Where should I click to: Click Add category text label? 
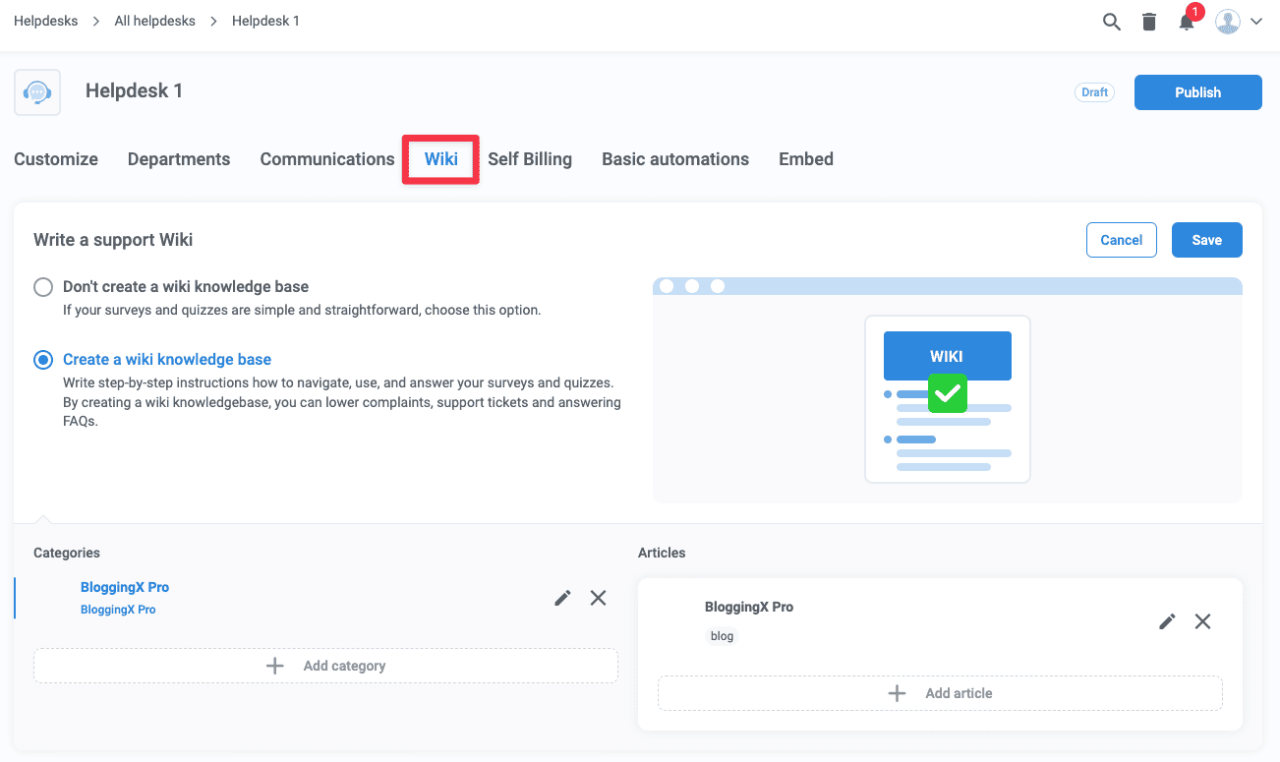[x=344, y=666]
